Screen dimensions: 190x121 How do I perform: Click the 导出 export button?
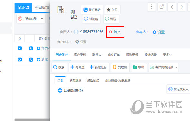tap(139, 67)
